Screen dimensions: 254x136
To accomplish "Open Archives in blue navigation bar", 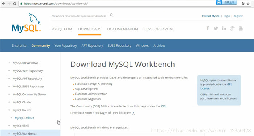I will pos(159,46).
